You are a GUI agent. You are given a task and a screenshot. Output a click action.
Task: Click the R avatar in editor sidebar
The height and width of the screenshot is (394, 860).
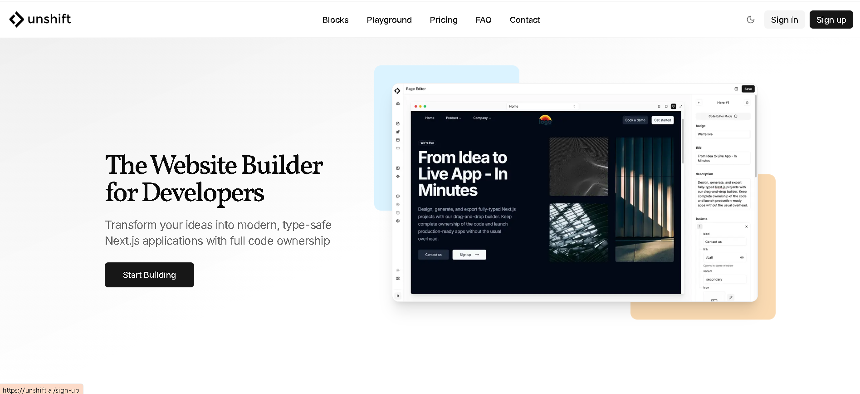[x=398, y=296]
